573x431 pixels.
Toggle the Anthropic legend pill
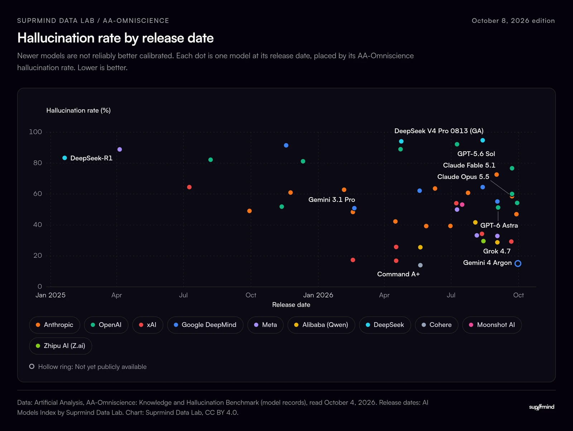coord(55,325)
